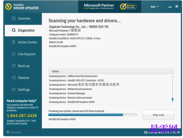Select the Diagnostics tab
Image resolution: width=183 pixels, height=138 pixels.
pyautogui.click(x=23, y=31)
